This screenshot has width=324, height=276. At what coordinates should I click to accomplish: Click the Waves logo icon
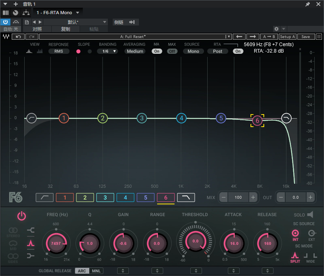coord(6,37)
